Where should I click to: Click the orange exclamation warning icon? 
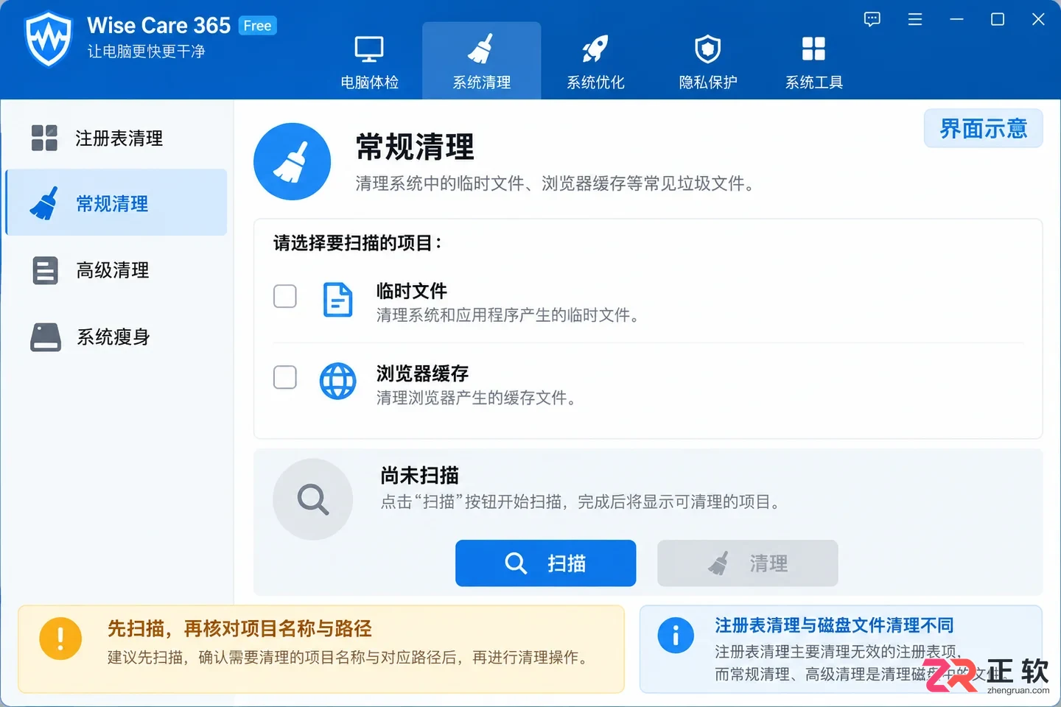click(60, 639)
